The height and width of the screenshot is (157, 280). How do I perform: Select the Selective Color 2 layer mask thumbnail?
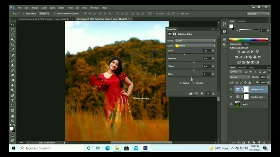click(x=246, y=89)
